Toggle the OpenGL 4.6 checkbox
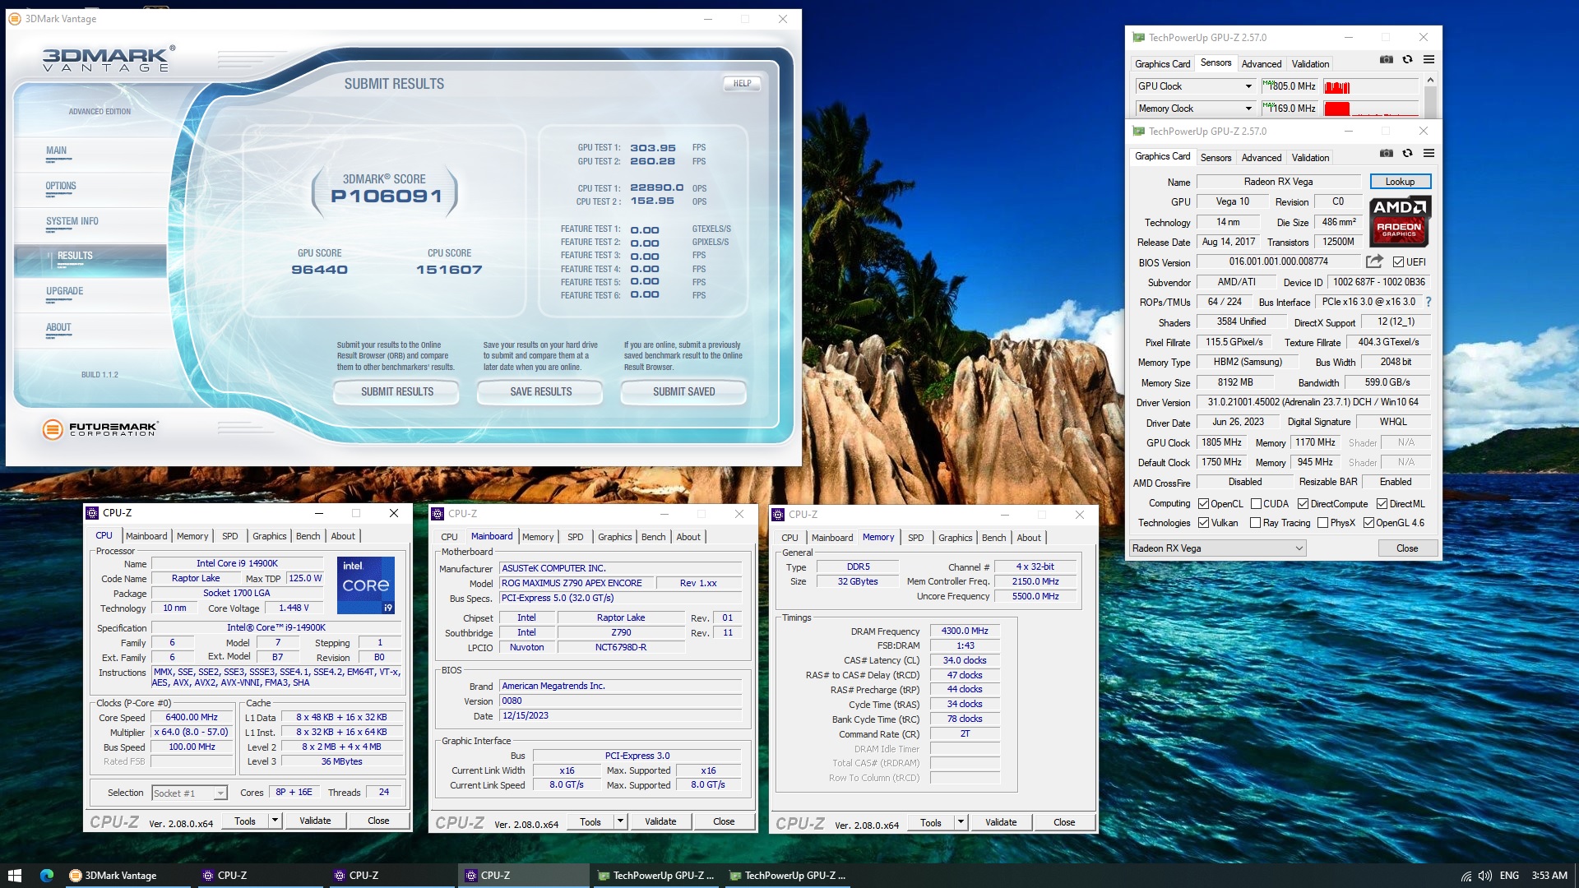The image size is (1579, 888). pyautogui.click(x=1368, y=523)
